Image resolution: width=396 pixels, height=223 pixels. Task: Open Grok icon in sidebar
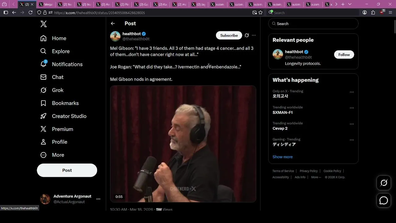(43, 90)
